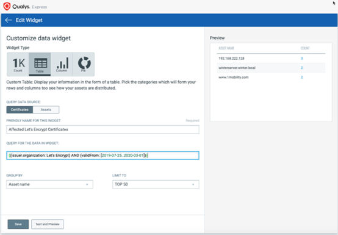Edit the friendly widget name field
338x235 pixels.
pos(102,129)
